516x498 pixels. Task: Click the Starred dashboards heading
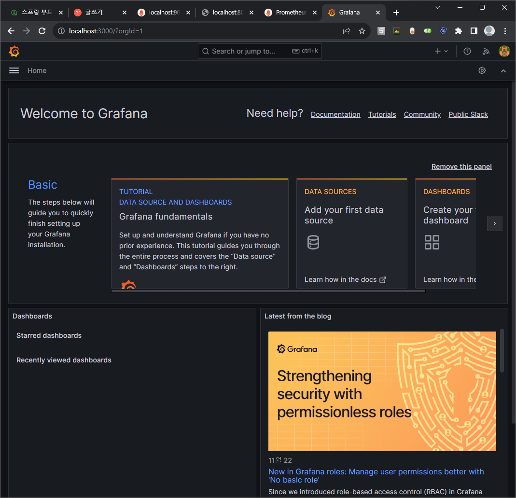click(x=49, y=335)
